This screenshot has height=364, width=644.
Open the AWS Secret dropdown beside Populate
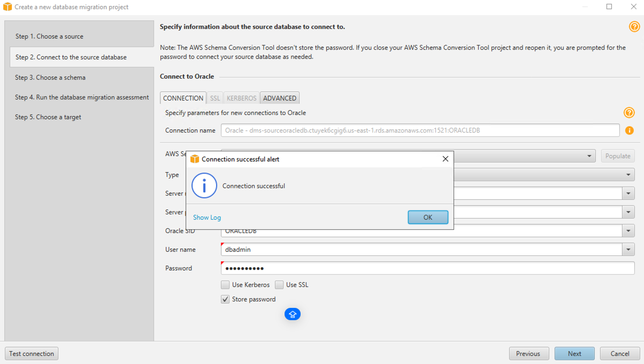(589, 156)
